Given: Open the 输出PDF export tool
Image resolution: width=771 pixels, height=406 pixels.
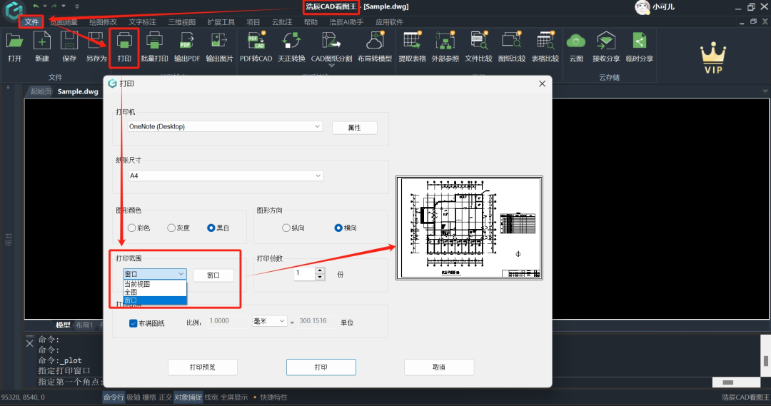Looking at the screenshot, I should coord(186,41).
